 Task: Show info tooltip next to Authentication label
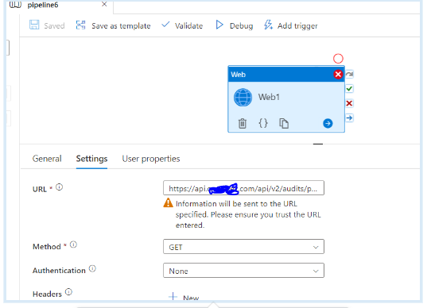[x=92, y=269]
